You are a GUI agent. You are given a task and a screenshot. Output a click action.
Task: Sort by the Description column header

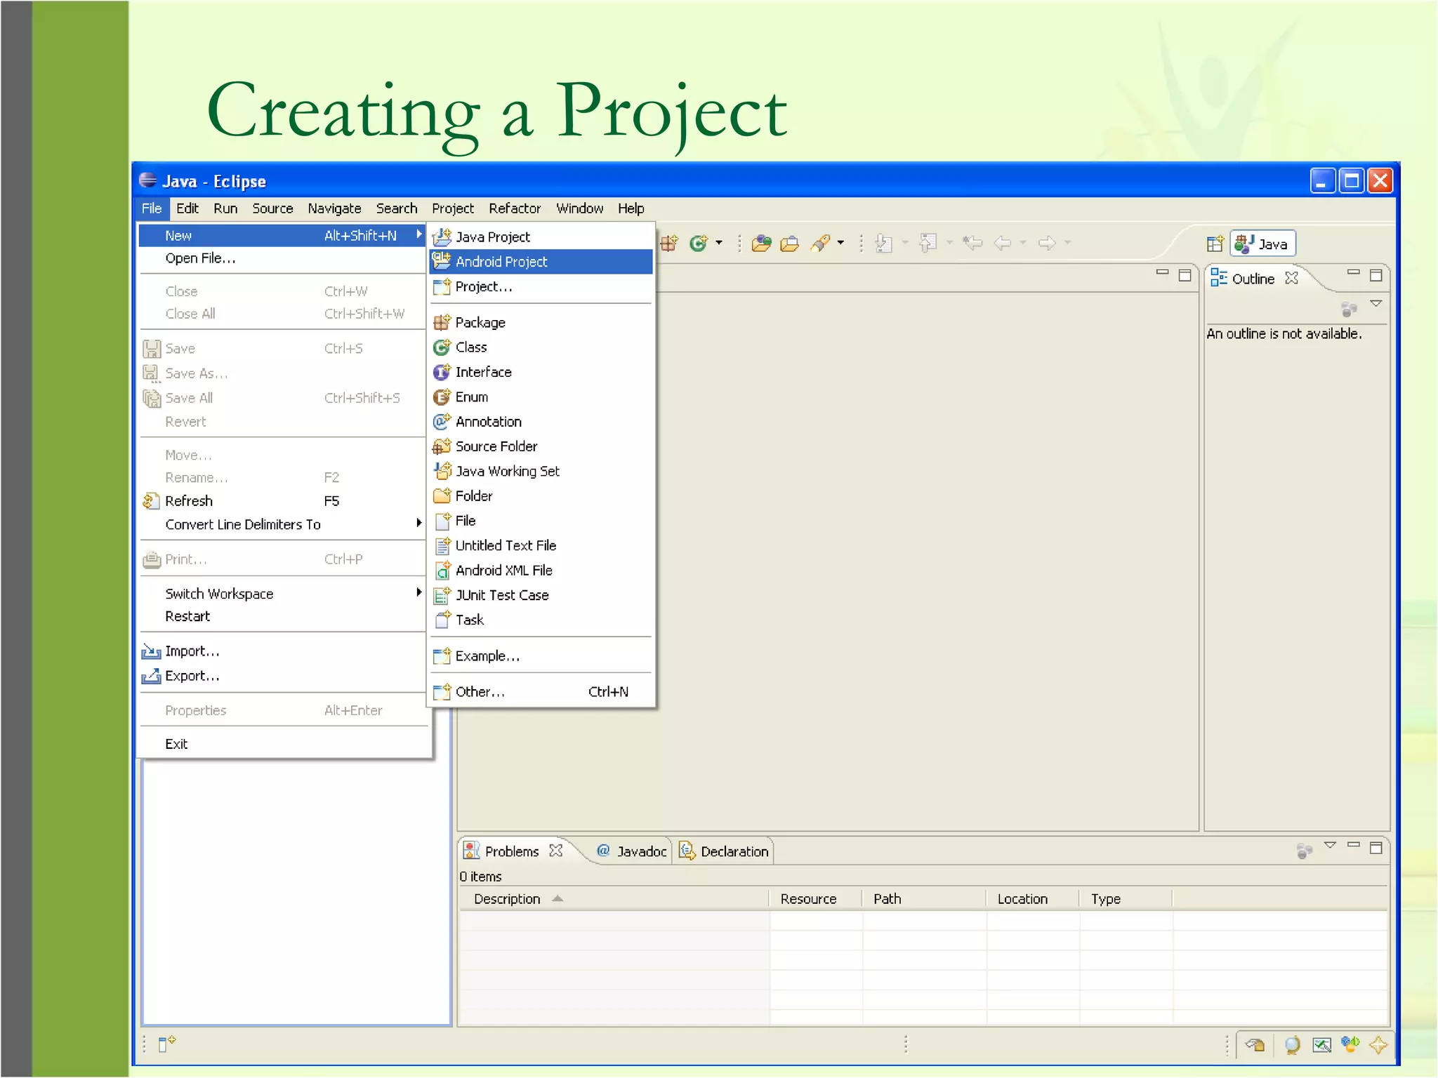point(615,899)
